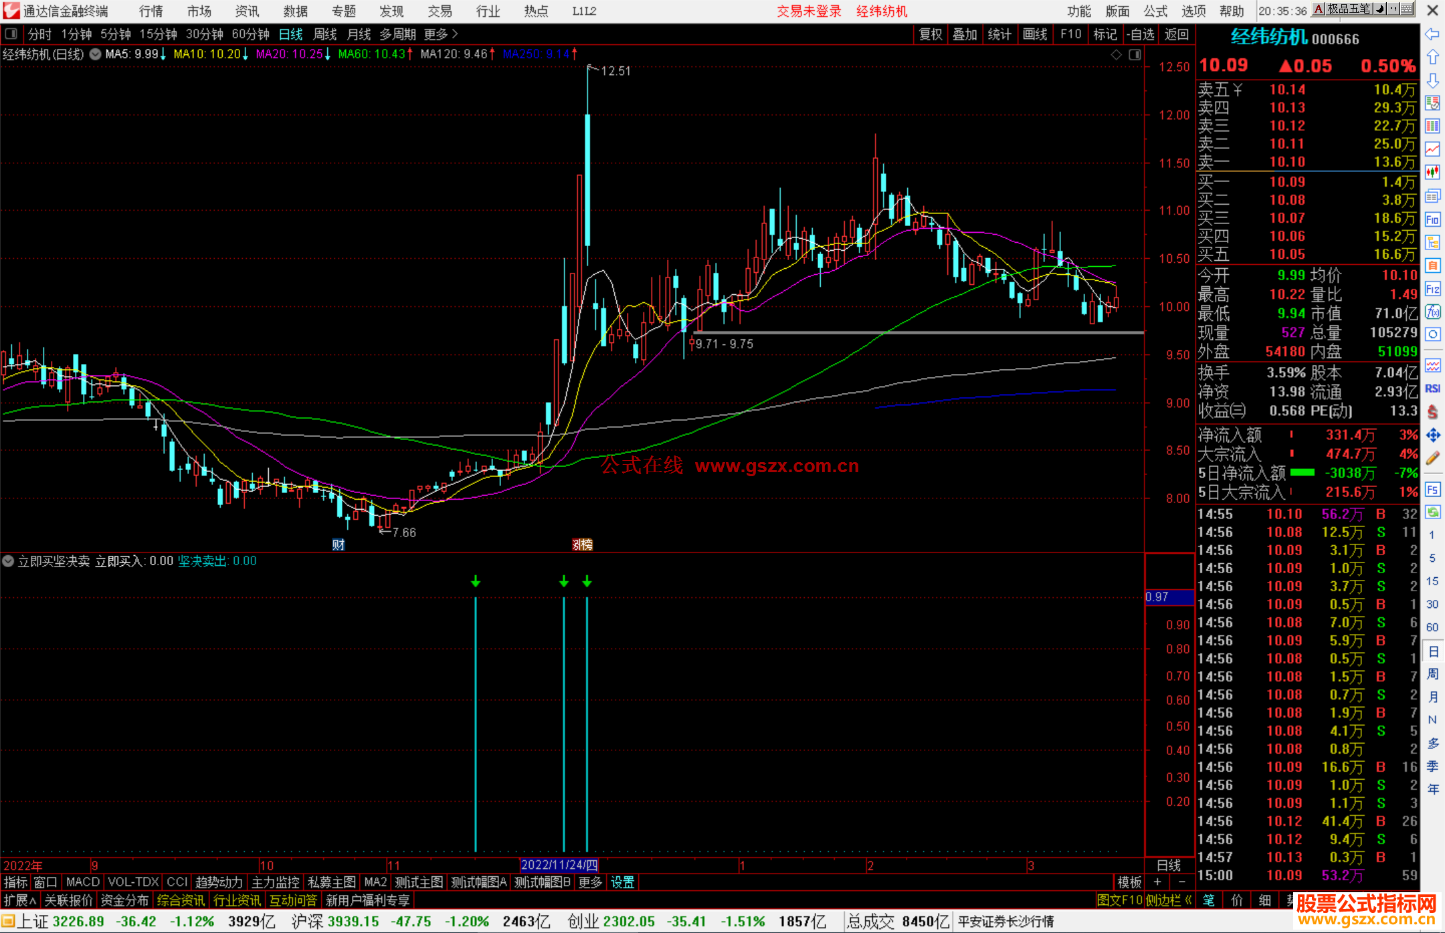Click the 设置 settings link
Viewport: 1445px width, 933px height.
tap(622, 882)
